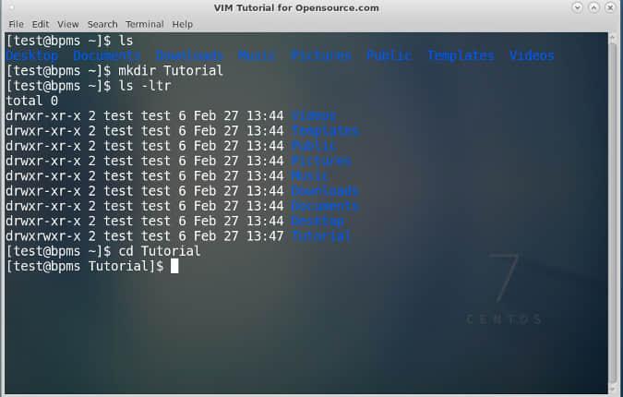This screenshot has height=397, width=623.
Task: Open the Help menu
Action: coord(183,24)
